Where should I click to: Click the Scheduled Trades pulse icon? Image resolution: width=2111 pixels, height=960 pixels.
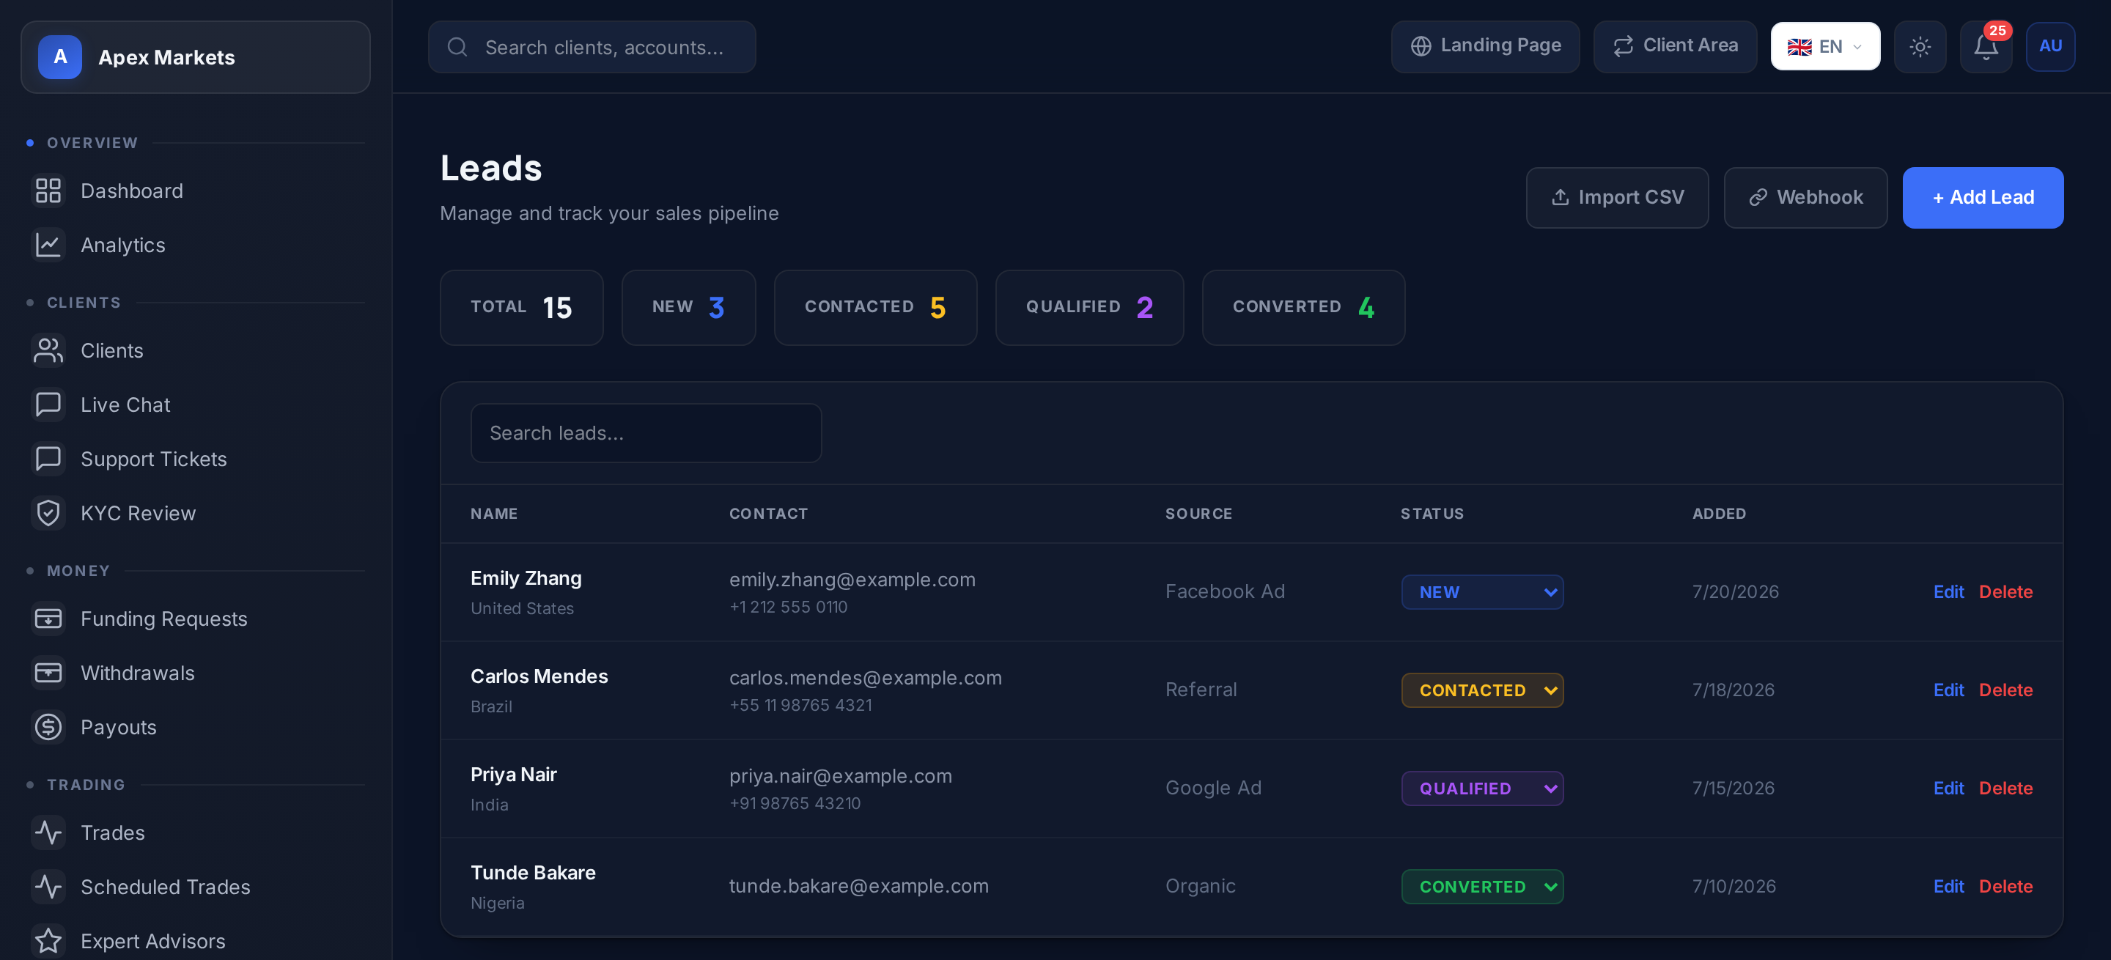tap(48, 886)
